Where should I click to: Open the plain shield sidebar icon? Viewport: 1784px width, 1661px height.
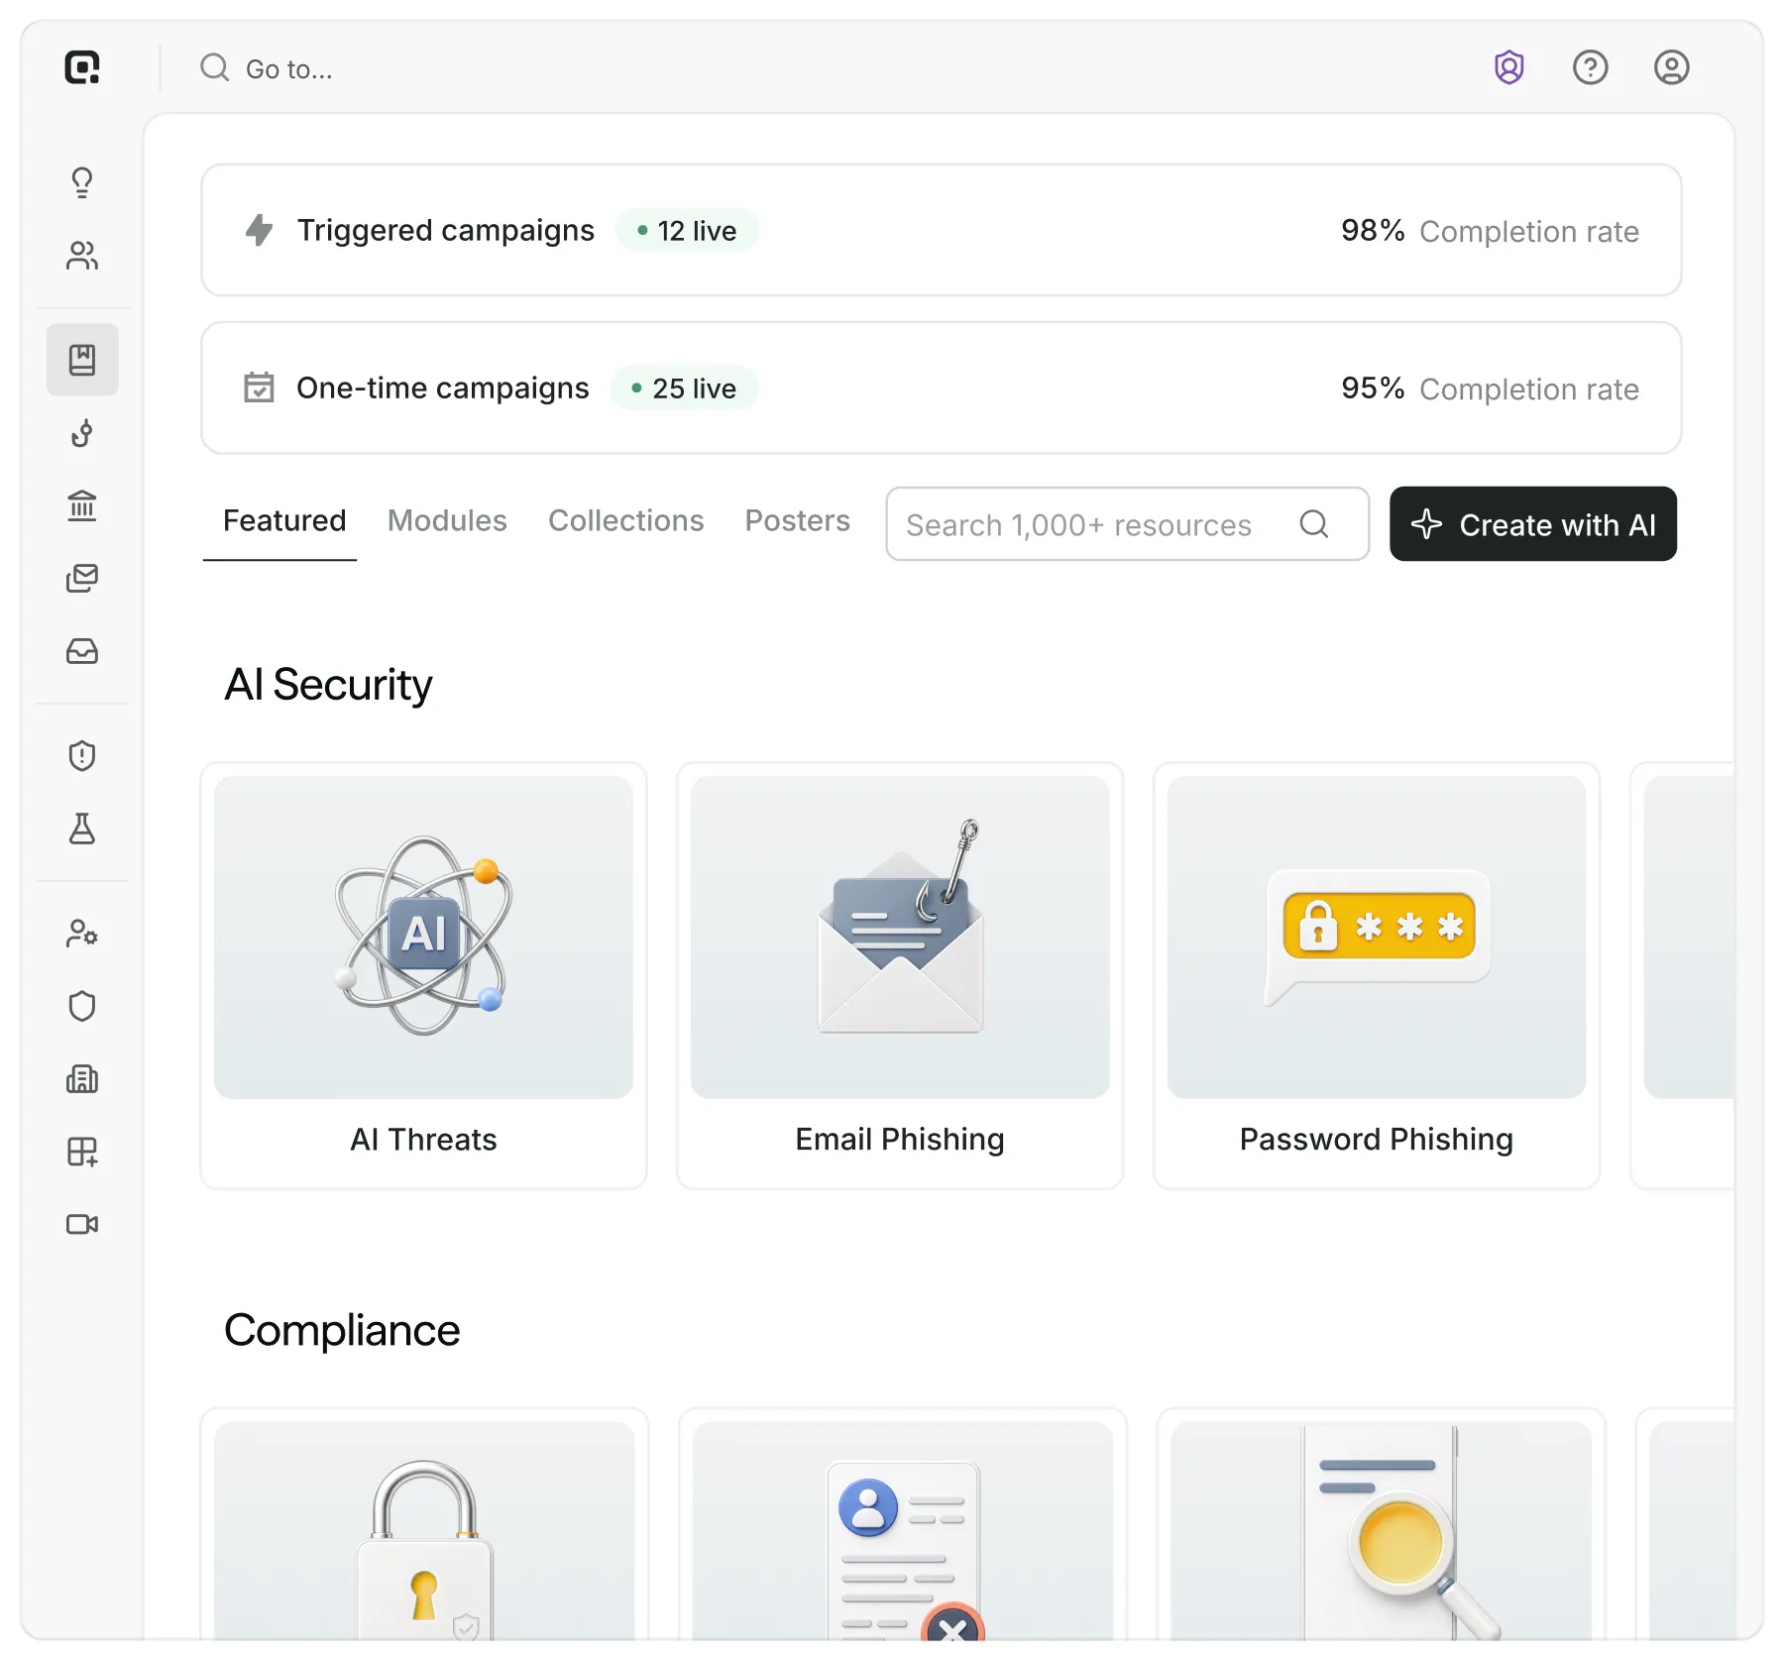(x=82, y=1006)
